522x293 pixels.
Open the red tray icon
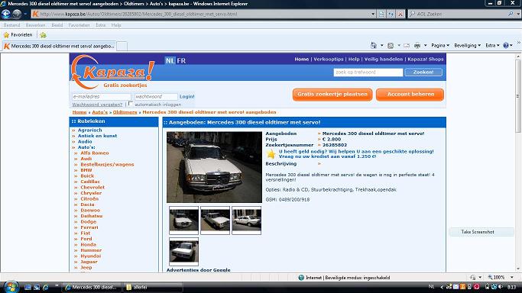click(x=476, y=286)
